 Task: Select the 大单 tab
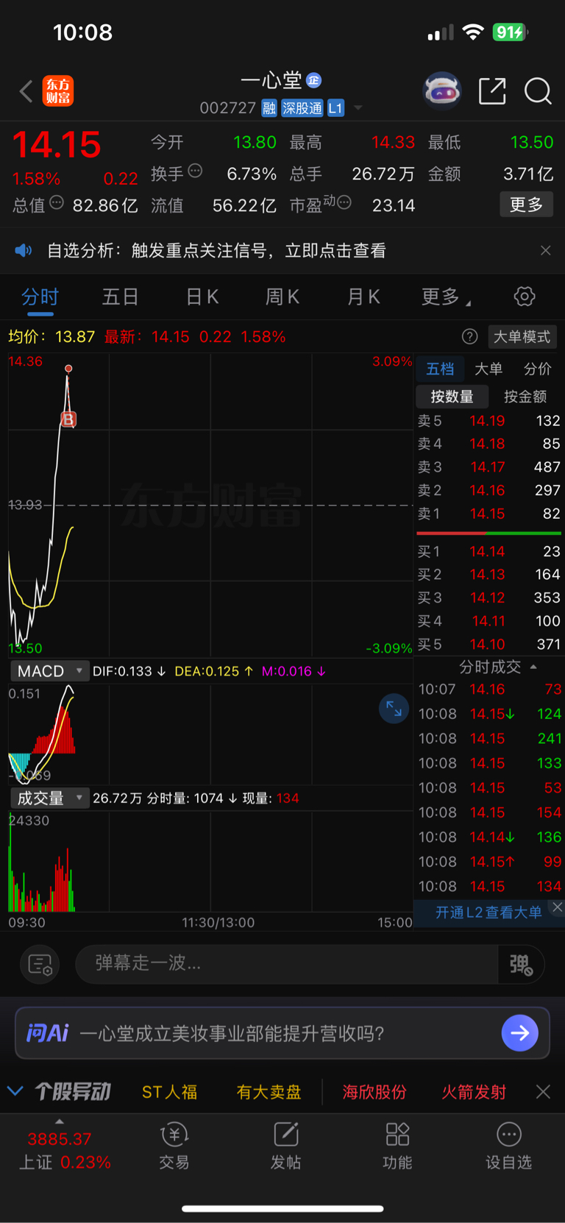coord(488,369)
